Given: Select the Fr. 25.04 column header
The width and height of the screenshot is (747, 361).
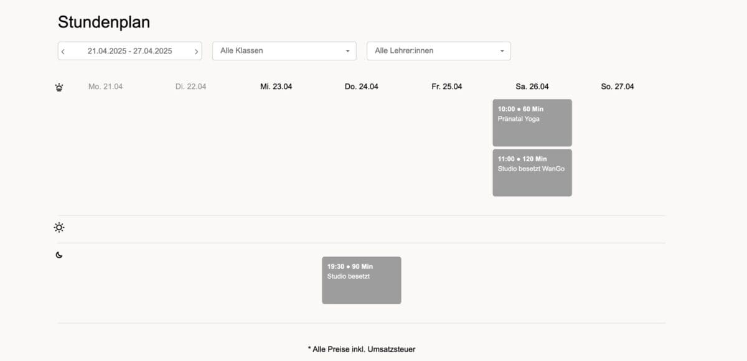Looking at the screenshot, I should [x=446, y=87].
